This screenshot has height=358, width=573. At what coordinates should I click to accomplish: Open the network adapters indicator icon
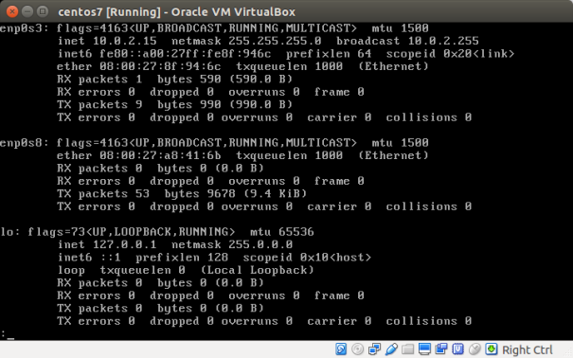click(x=374, y=349)
